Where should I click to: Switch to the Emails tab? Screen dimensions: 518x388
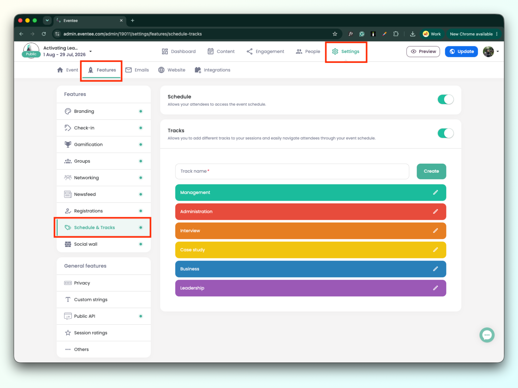[x=137, y=70]
